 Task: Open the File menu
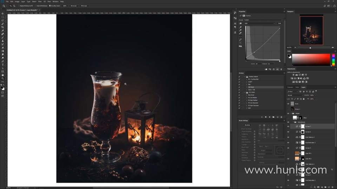(x=7, y=1)
